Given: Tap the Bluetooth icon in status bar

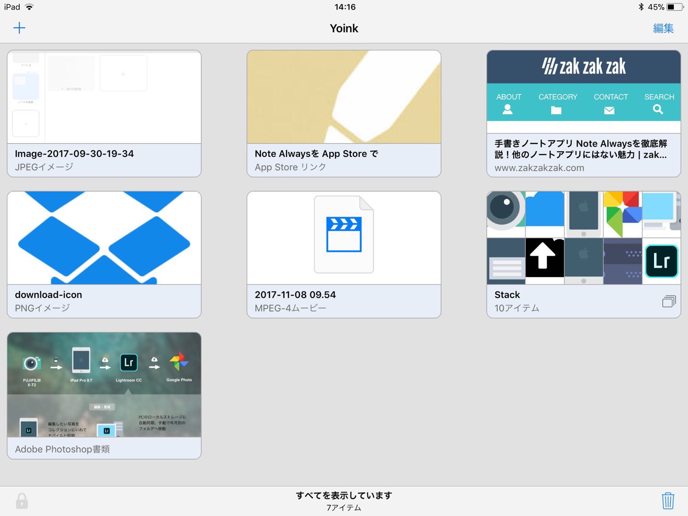Looking at the screenshot, I should pos(641,7).
